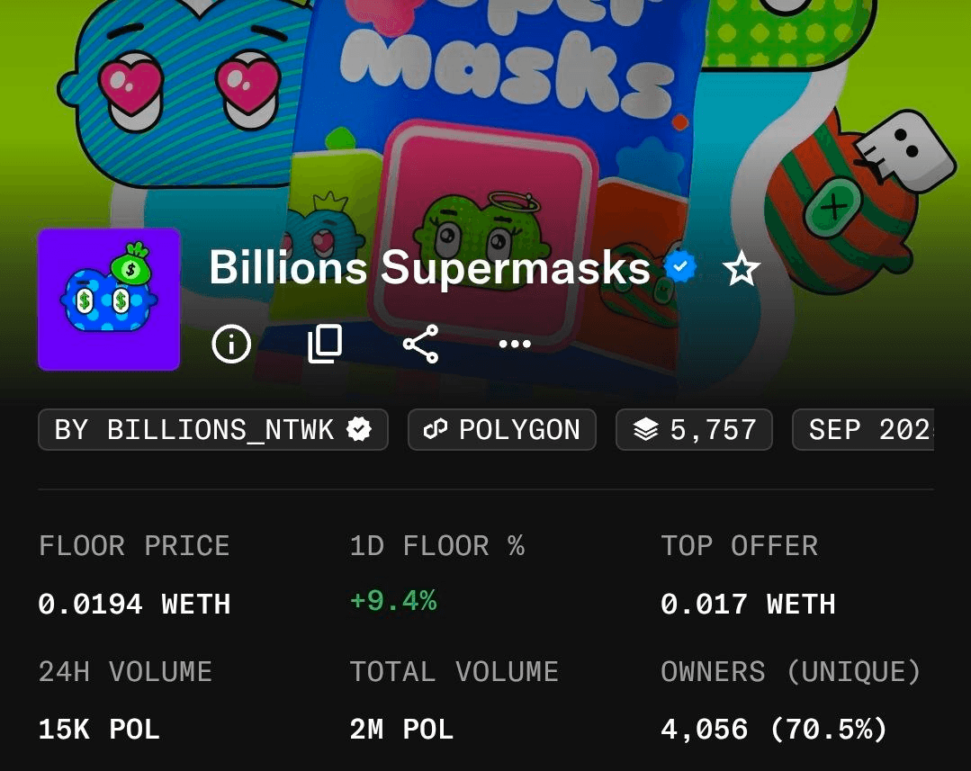Image resolution: width=971 pixels, height=771 pixels.
Task: Click the 5,757 items count badge
Action: 694,430
